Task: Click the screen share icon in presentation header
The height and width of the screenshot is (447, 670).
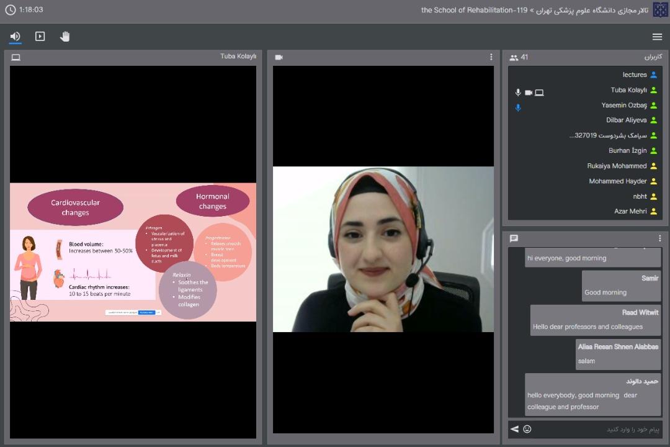Action: [x=16, y=57]
